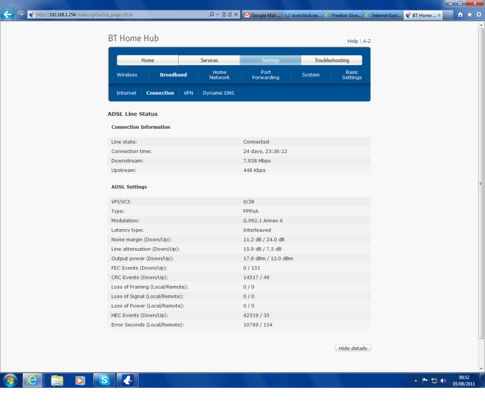
Task: Click the network tray icon
Action: [434, 381]
